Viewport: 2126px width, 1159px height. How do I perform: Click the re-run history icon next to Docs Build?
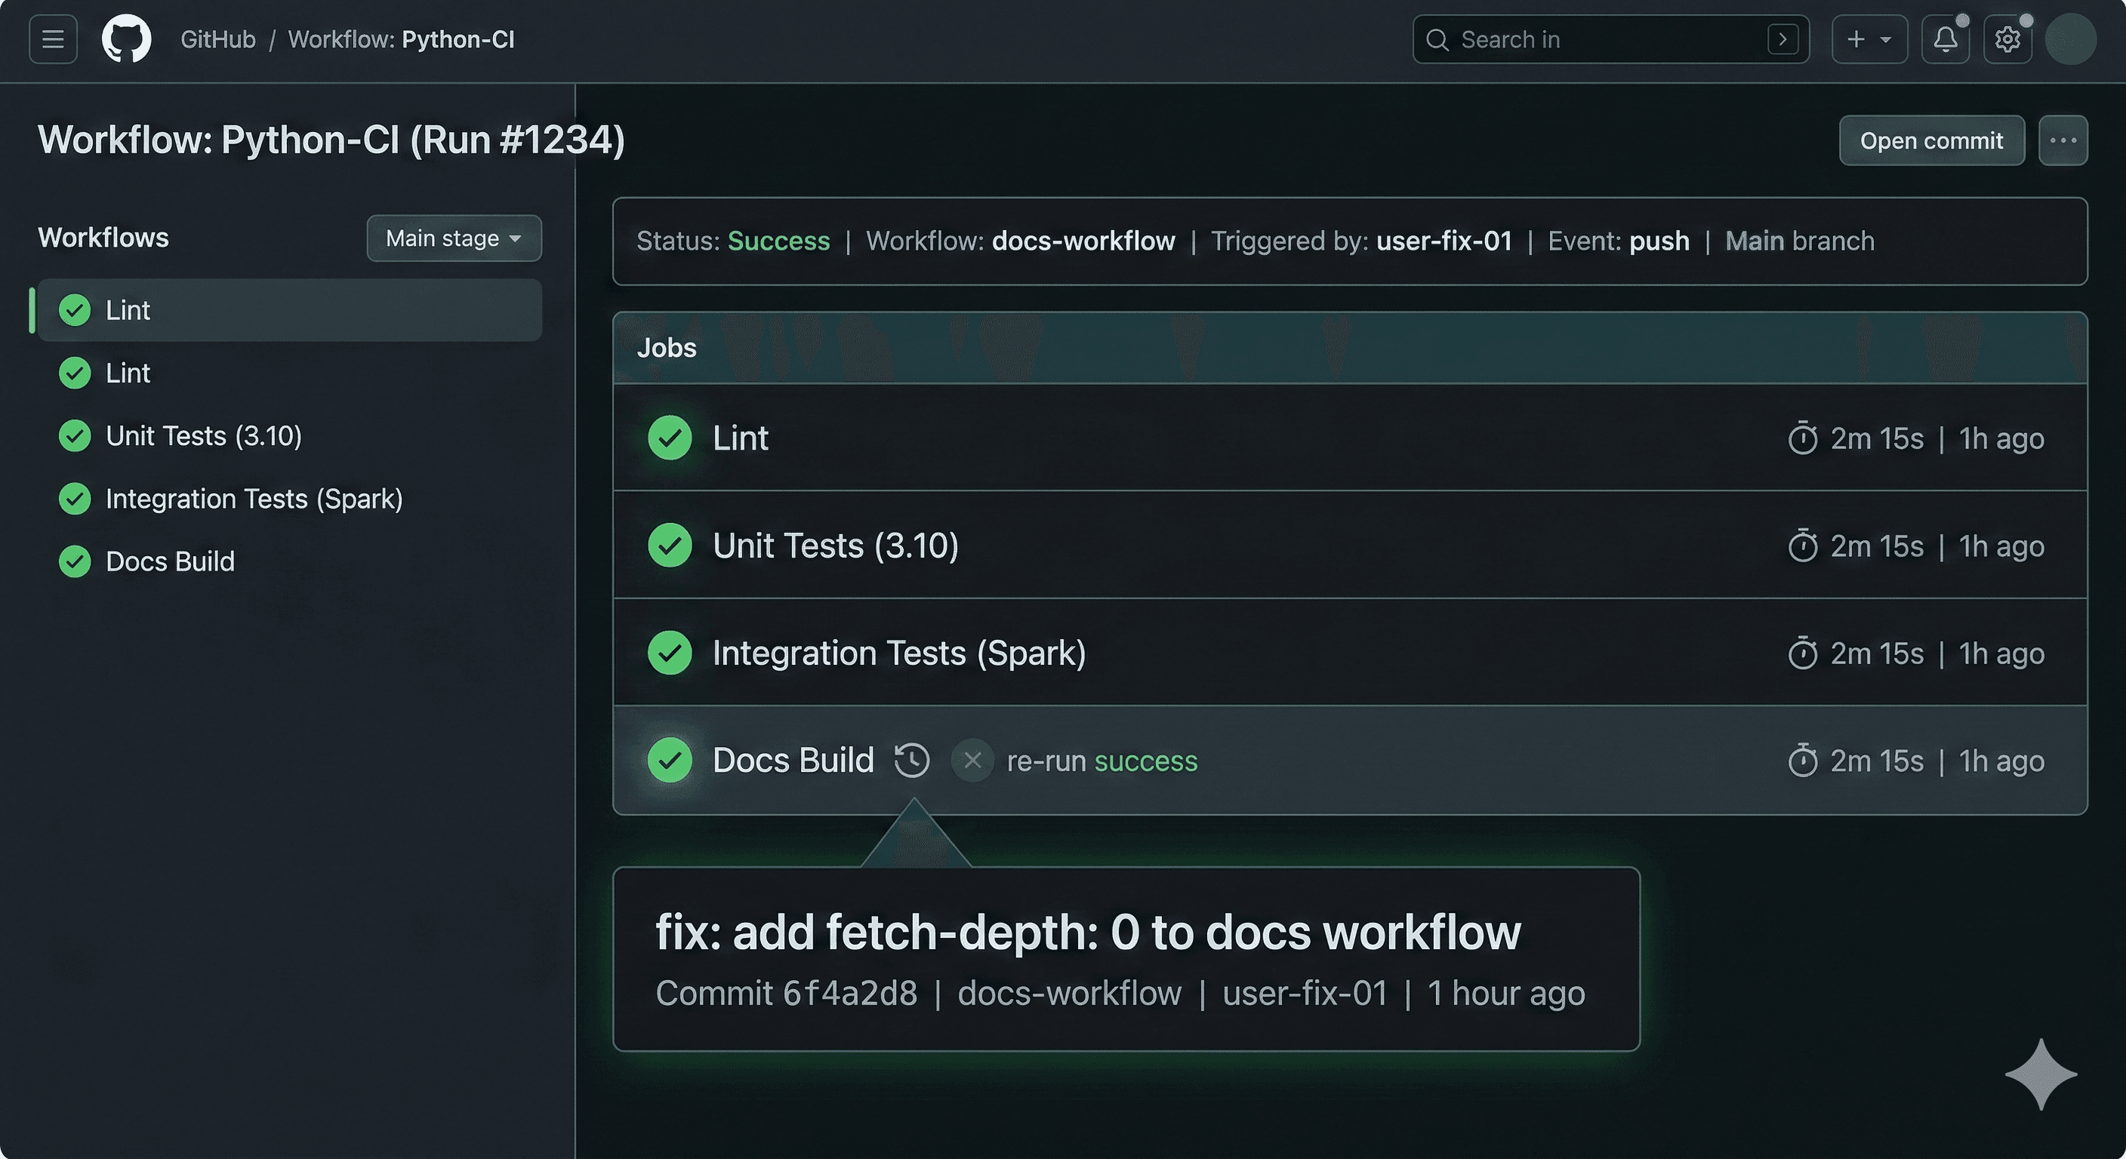(x=912, y=761)
